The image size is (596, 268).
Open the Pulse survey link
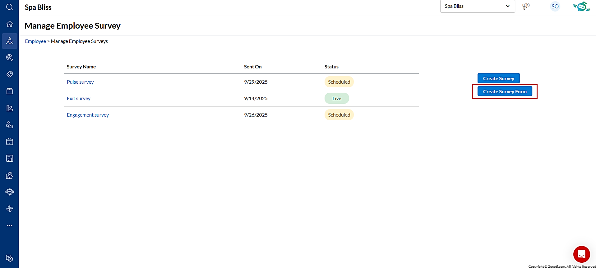80,82
